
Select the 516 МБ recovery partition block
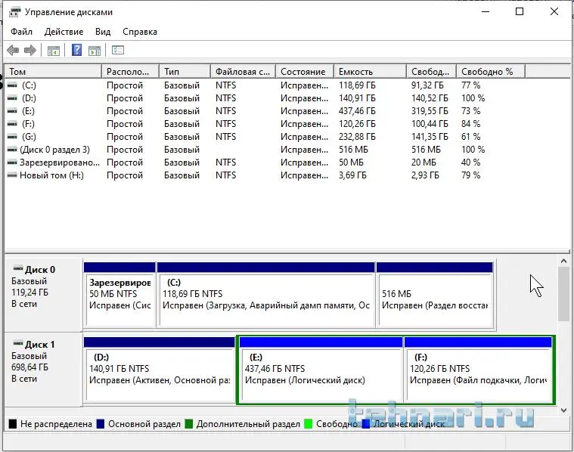435,294
